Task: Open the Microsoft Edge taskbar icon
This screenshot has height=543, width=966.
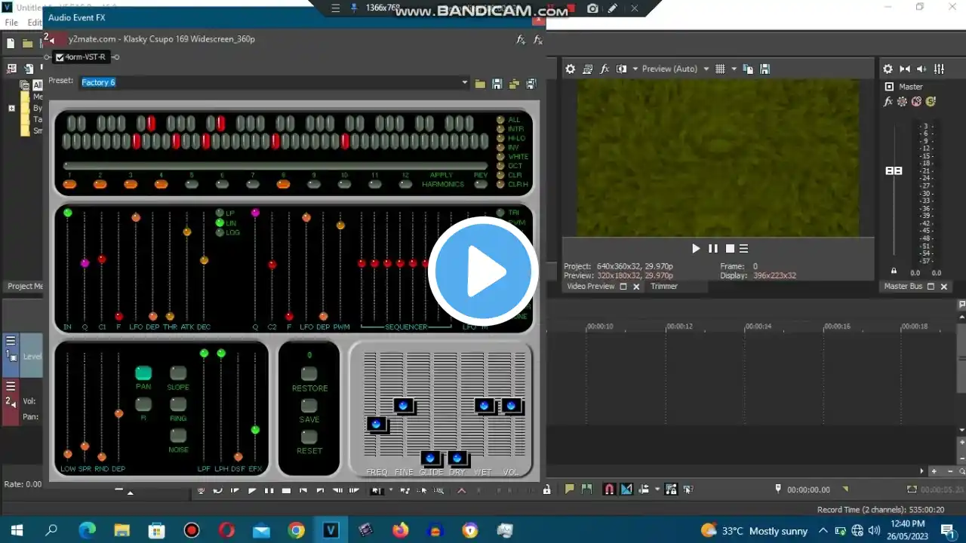Action: [x=87, y=530]
